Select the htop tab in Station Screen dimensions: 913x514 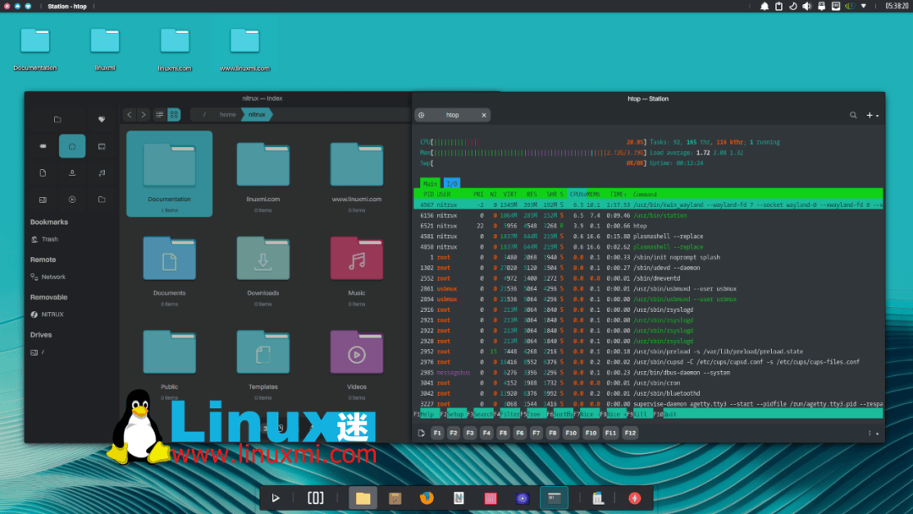point(452,115)
